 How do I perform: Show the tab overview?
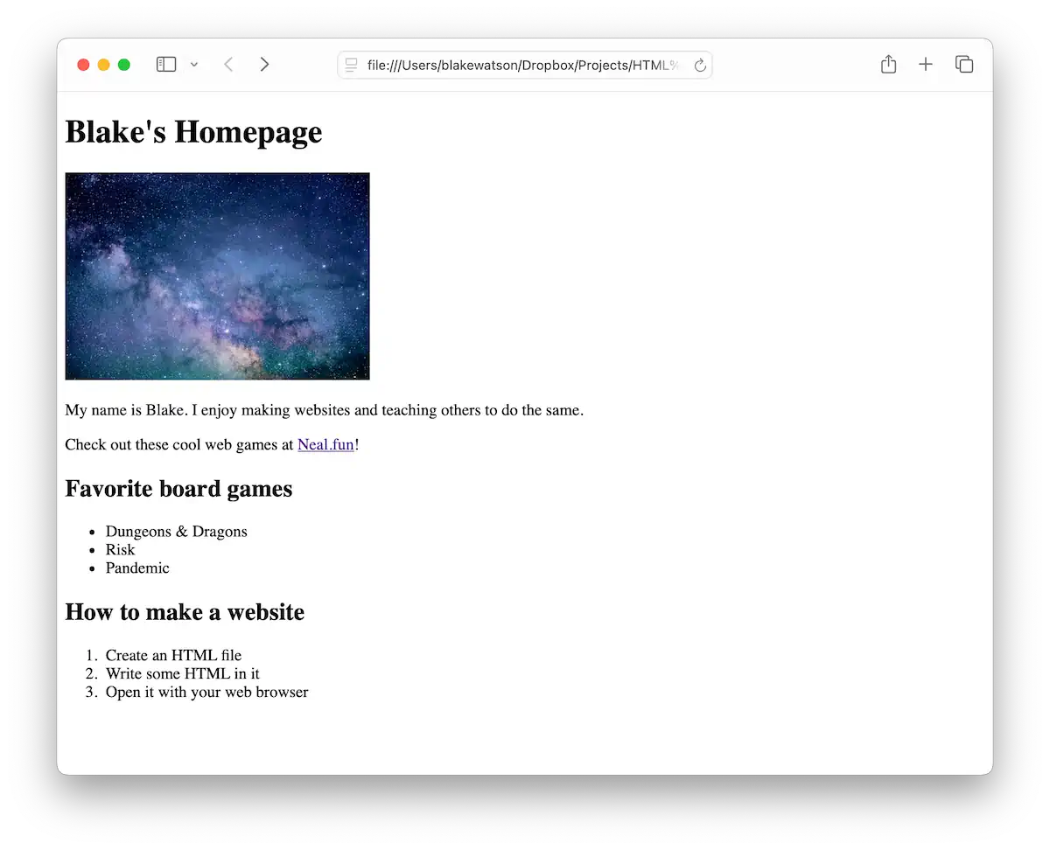tap(963, 64)
